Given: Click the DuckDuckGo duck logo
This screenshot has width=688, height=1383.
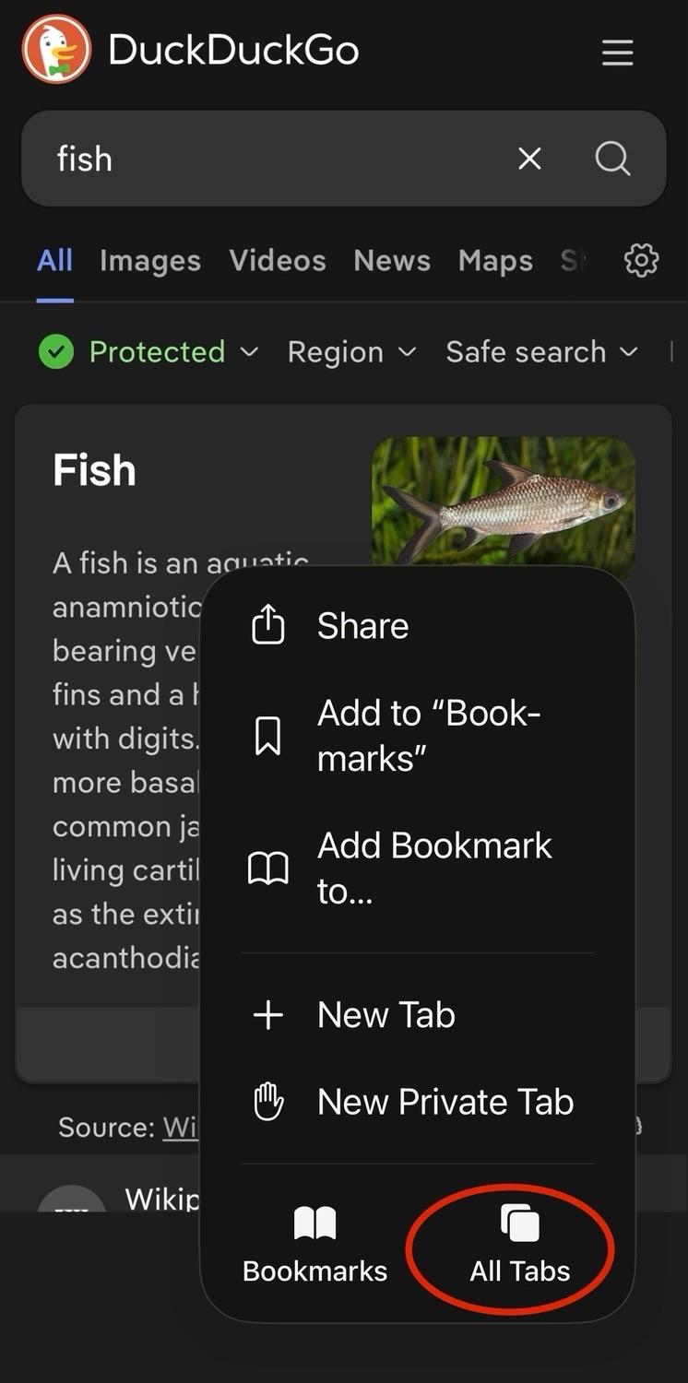Looking at the screenshot, I should pos(56,50).
